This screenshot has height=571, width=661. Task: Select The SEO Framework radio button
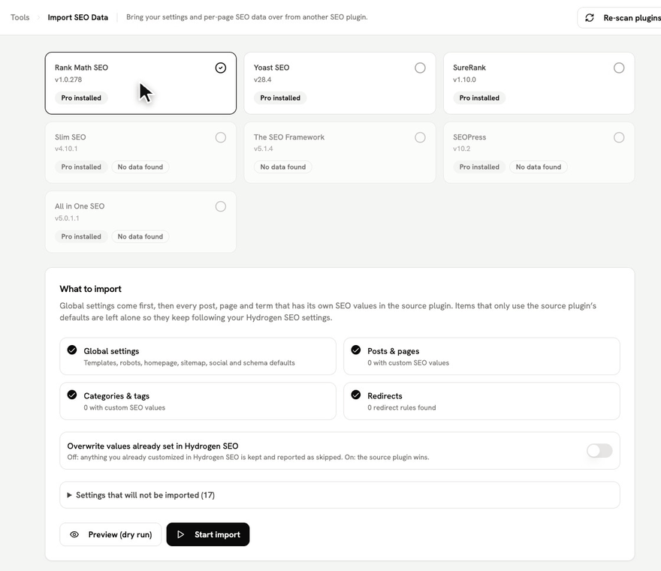420,137
